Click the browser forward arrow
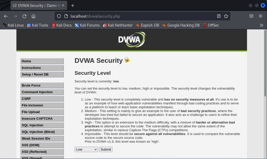Viewport: 267px width, 159px height. (15, 16)
